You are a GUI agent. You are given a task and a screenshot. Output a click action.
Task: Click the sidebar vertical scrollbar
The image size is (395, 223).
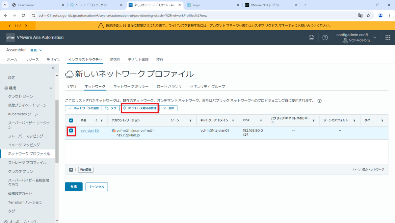coord(57,131)
